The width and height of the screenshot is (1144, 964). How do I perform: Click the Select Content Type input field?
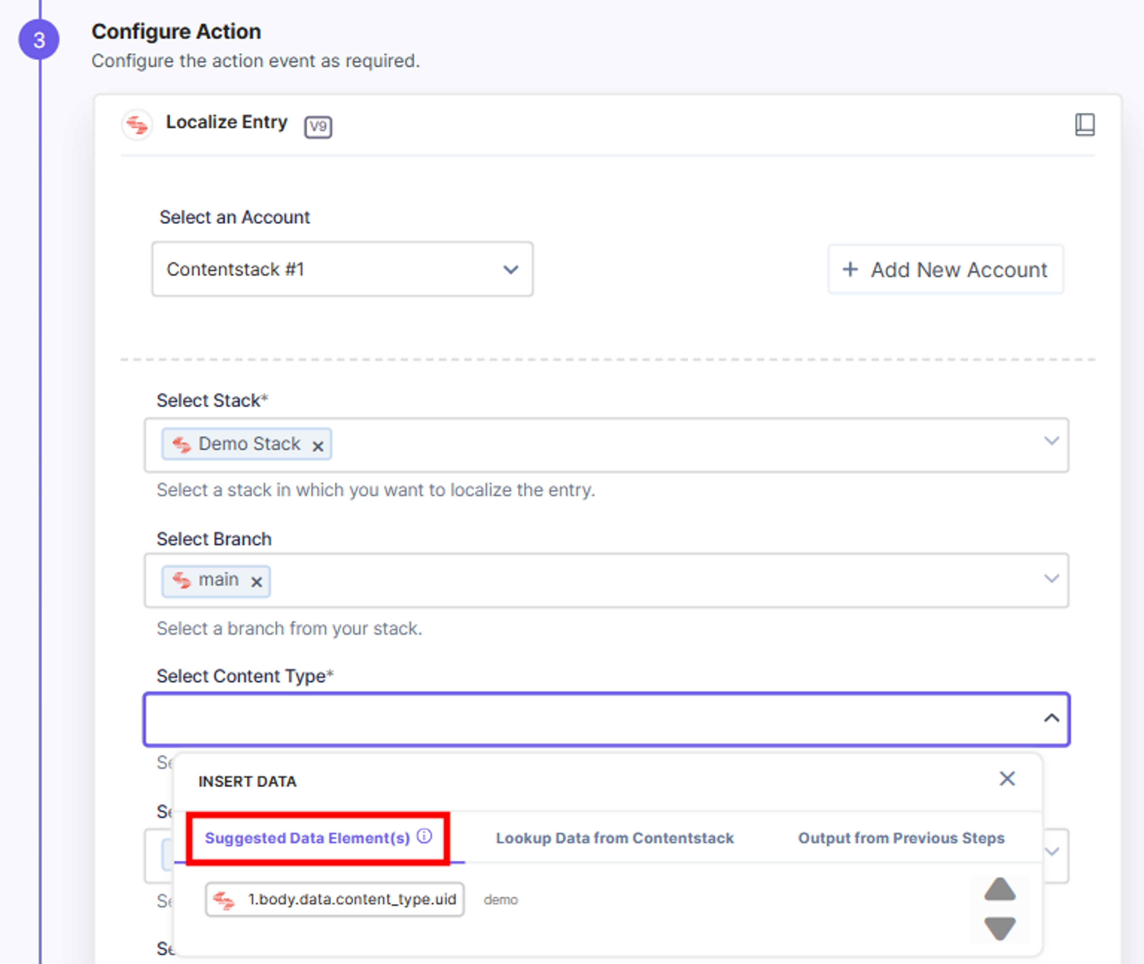[x=607, y=719]
